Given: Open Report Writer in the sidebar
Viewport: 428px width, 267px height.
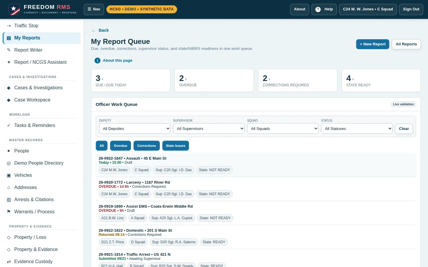Looking at the screenshot, I should [42, 50].
